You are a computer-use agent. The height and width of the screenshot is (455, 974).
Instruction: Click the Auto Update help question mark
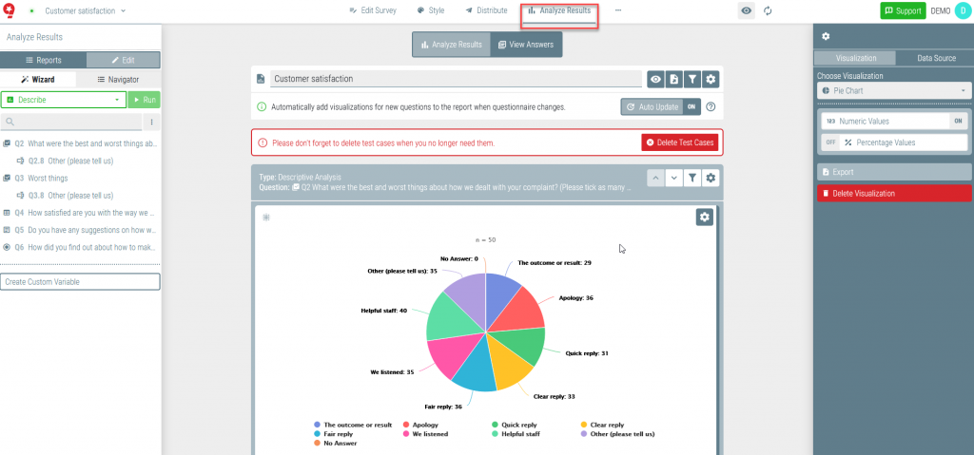coord(711,107)
